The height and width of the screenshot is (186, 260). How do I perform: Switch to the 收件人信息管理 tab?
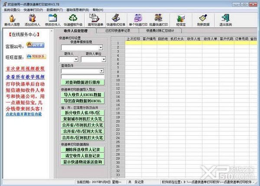(x=75, y=31)
